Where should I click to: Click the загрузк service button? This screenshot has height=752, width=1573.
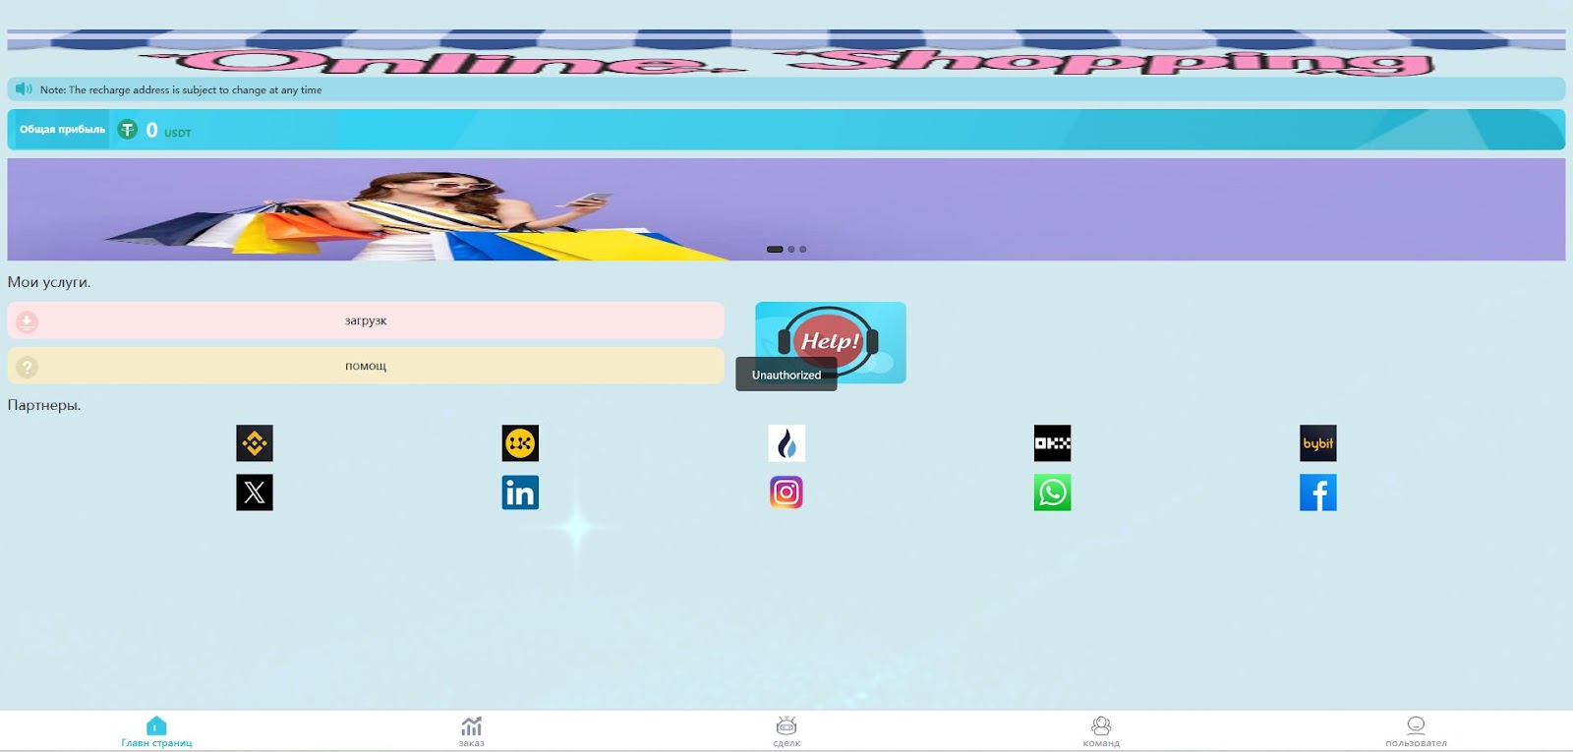(366, 320)
